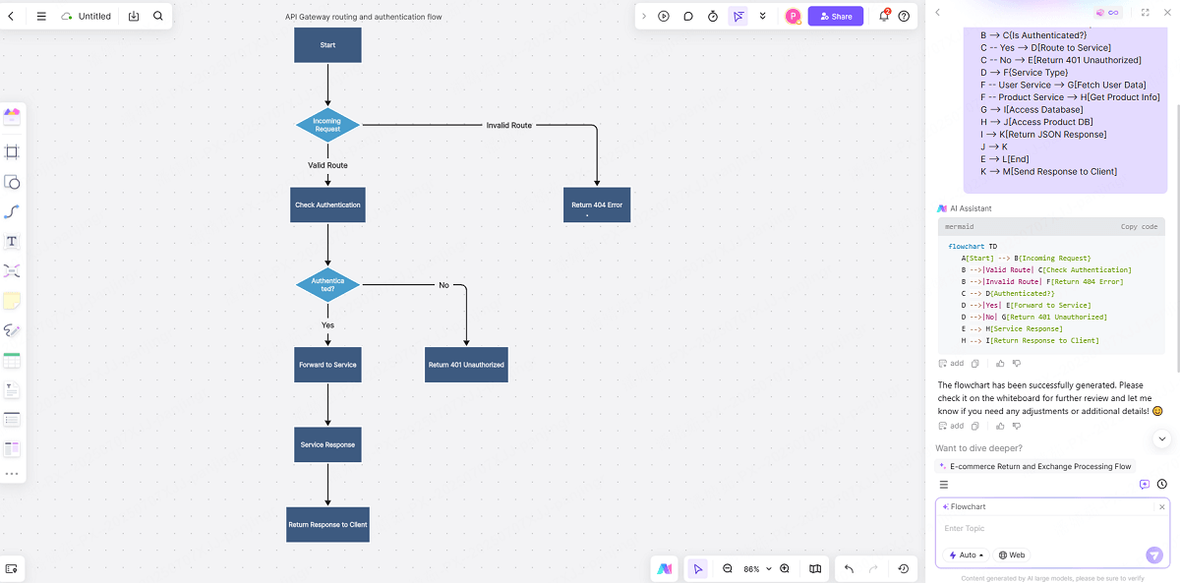Zoom out with the minus magnifier
This screenshot has height=583, width=1180.
point(728,568)
